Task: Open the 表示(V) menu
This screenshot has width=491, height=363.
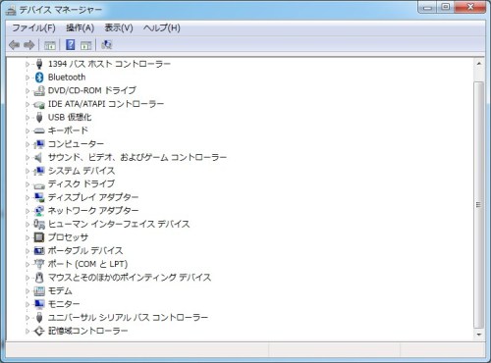Action: [x=119, y=27]
